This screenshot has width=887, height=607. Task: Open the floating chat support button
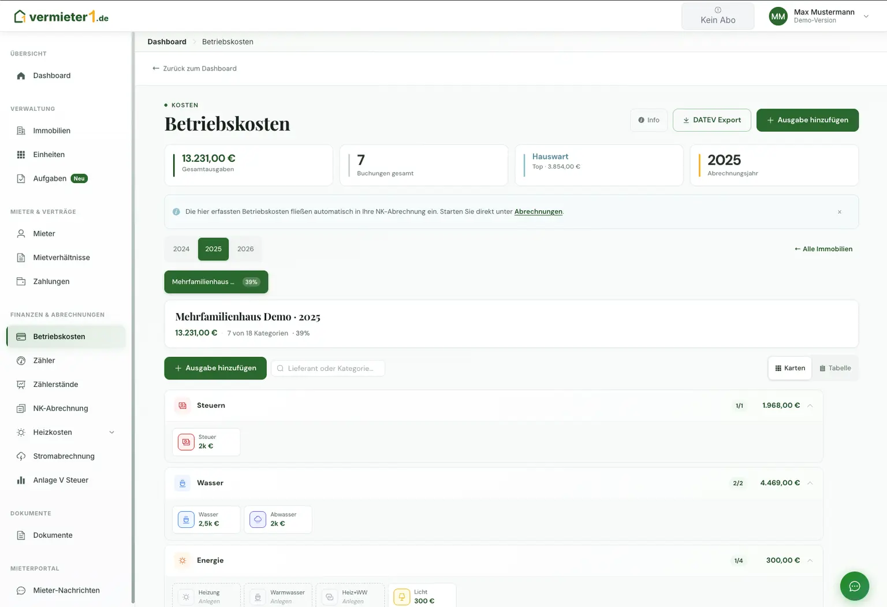coord(855,586)
